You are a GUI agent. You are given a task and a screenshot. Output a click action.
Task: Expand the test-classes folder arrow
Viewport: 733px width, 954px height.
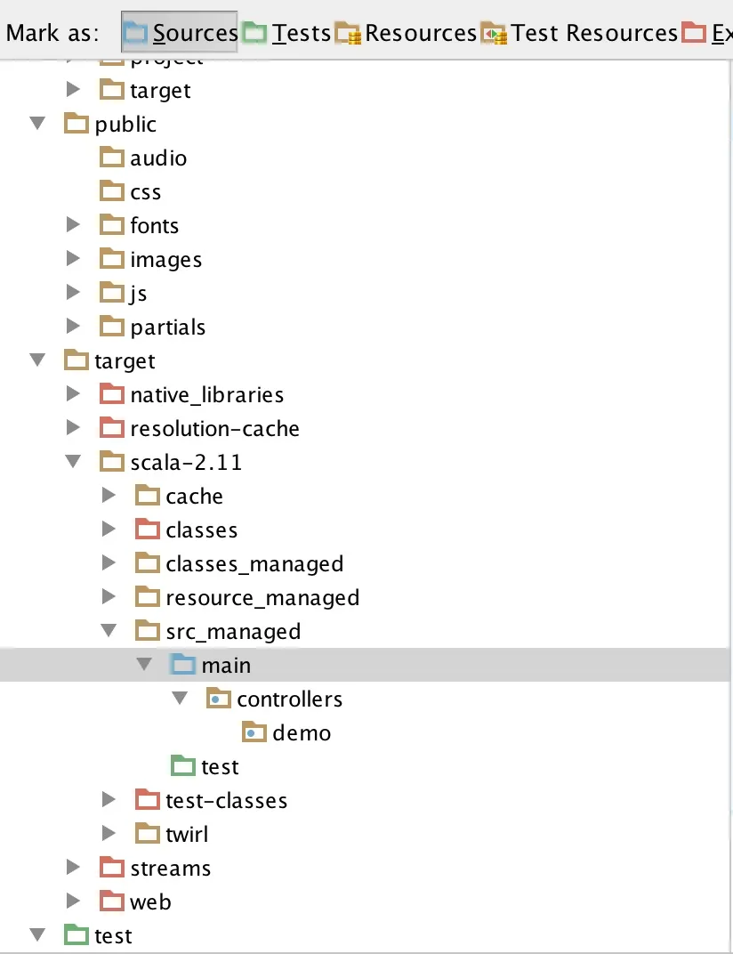click(x=109, y=799)
